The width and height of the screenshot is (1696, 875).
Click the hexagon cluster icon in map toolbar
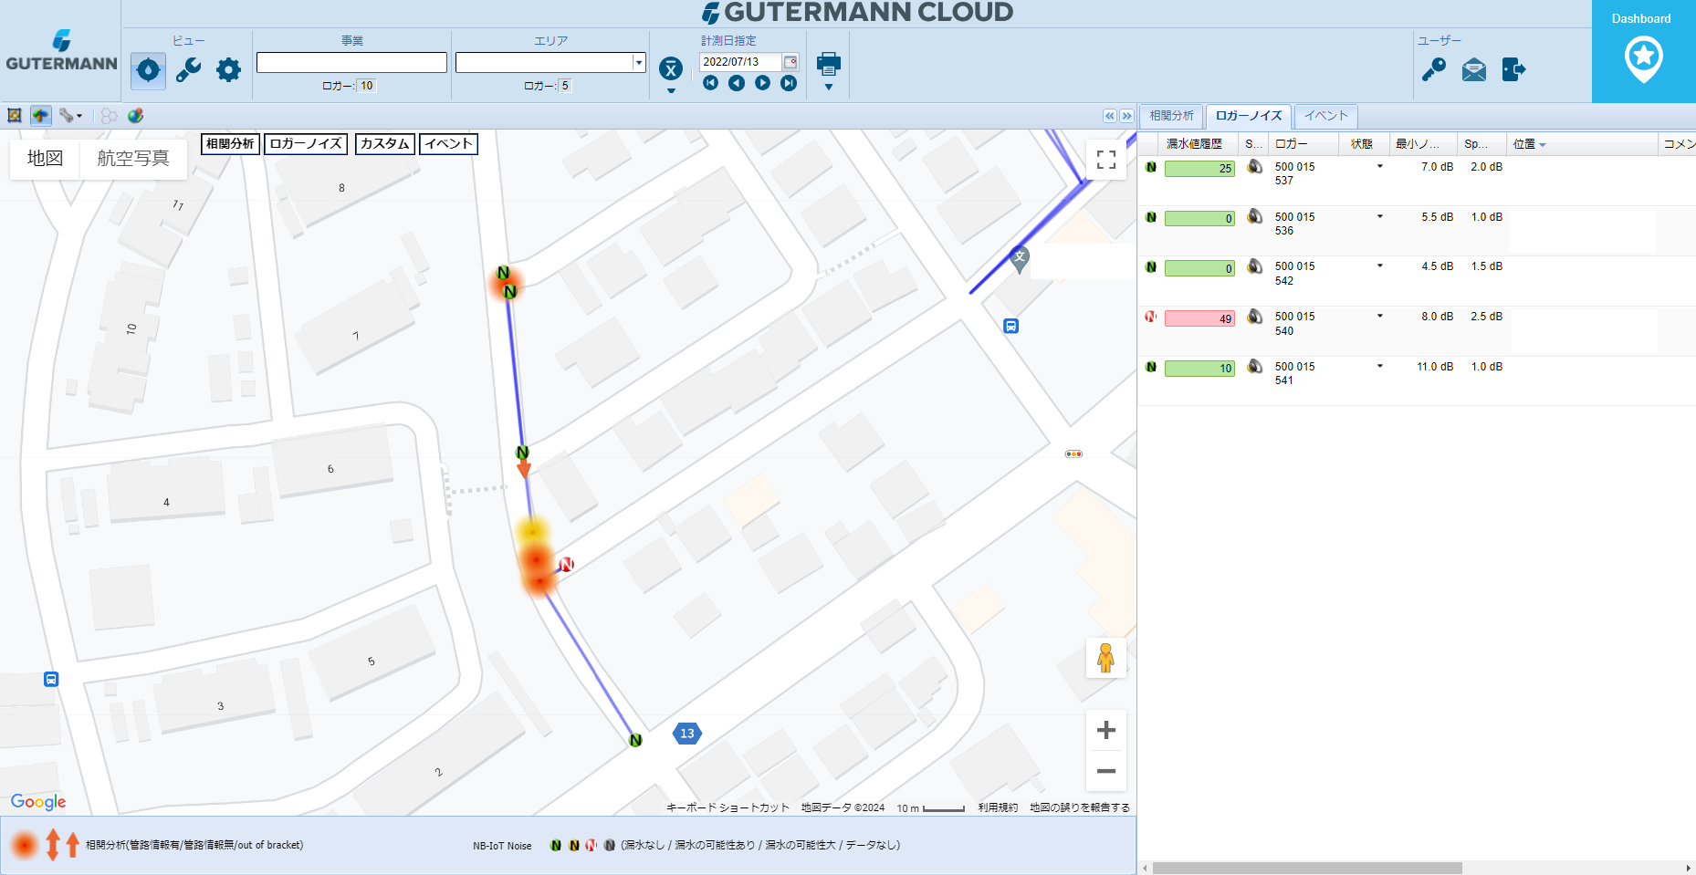point(109,116)
